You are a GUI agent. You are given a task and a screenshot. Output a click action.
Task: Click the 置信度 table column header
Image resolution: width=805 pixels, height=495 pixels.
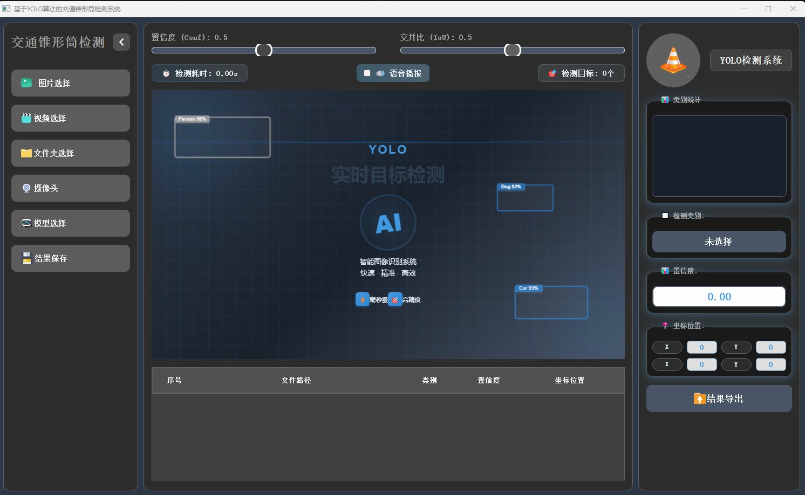(489, 380)
